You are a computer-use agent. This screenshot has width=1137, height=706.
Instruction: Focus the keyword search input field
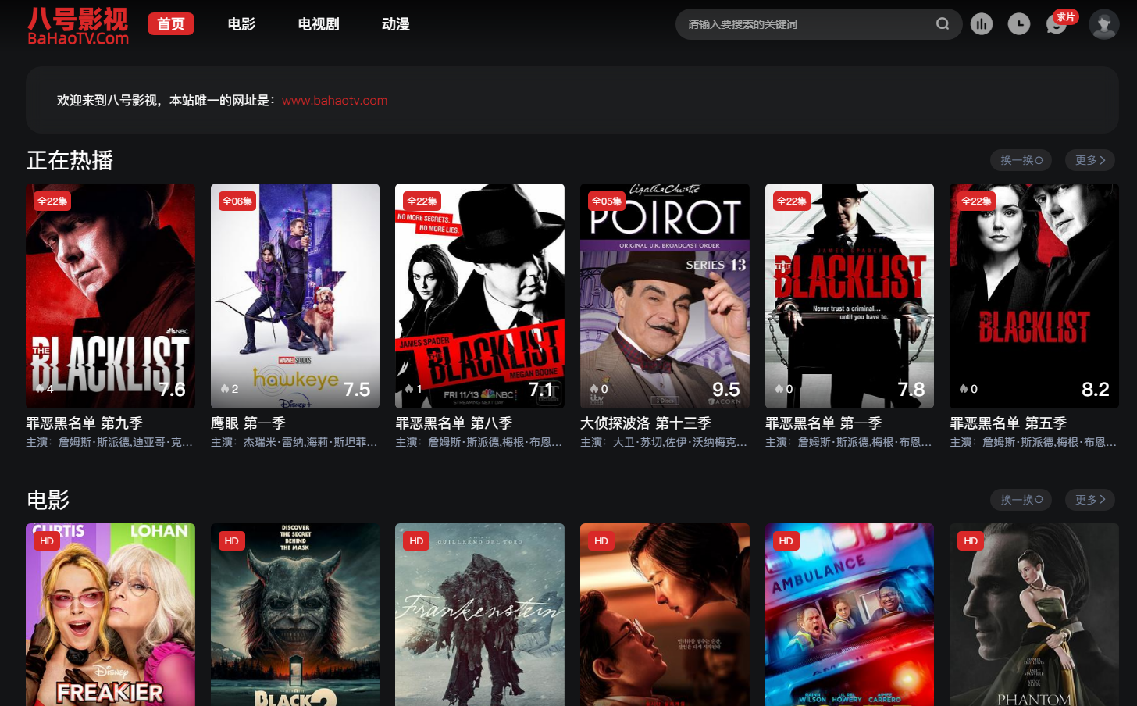point(804,24)
